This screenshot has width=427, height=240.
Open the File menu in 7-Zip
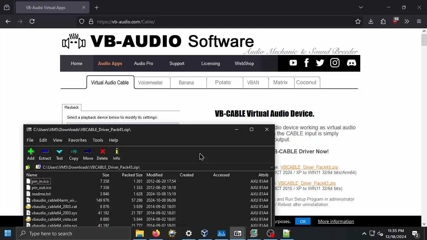tap(30, 140)
